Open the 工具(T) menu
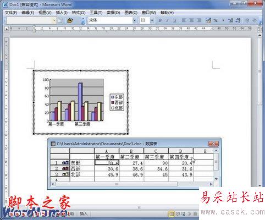 pyautogui.click(x=96, y=13)
